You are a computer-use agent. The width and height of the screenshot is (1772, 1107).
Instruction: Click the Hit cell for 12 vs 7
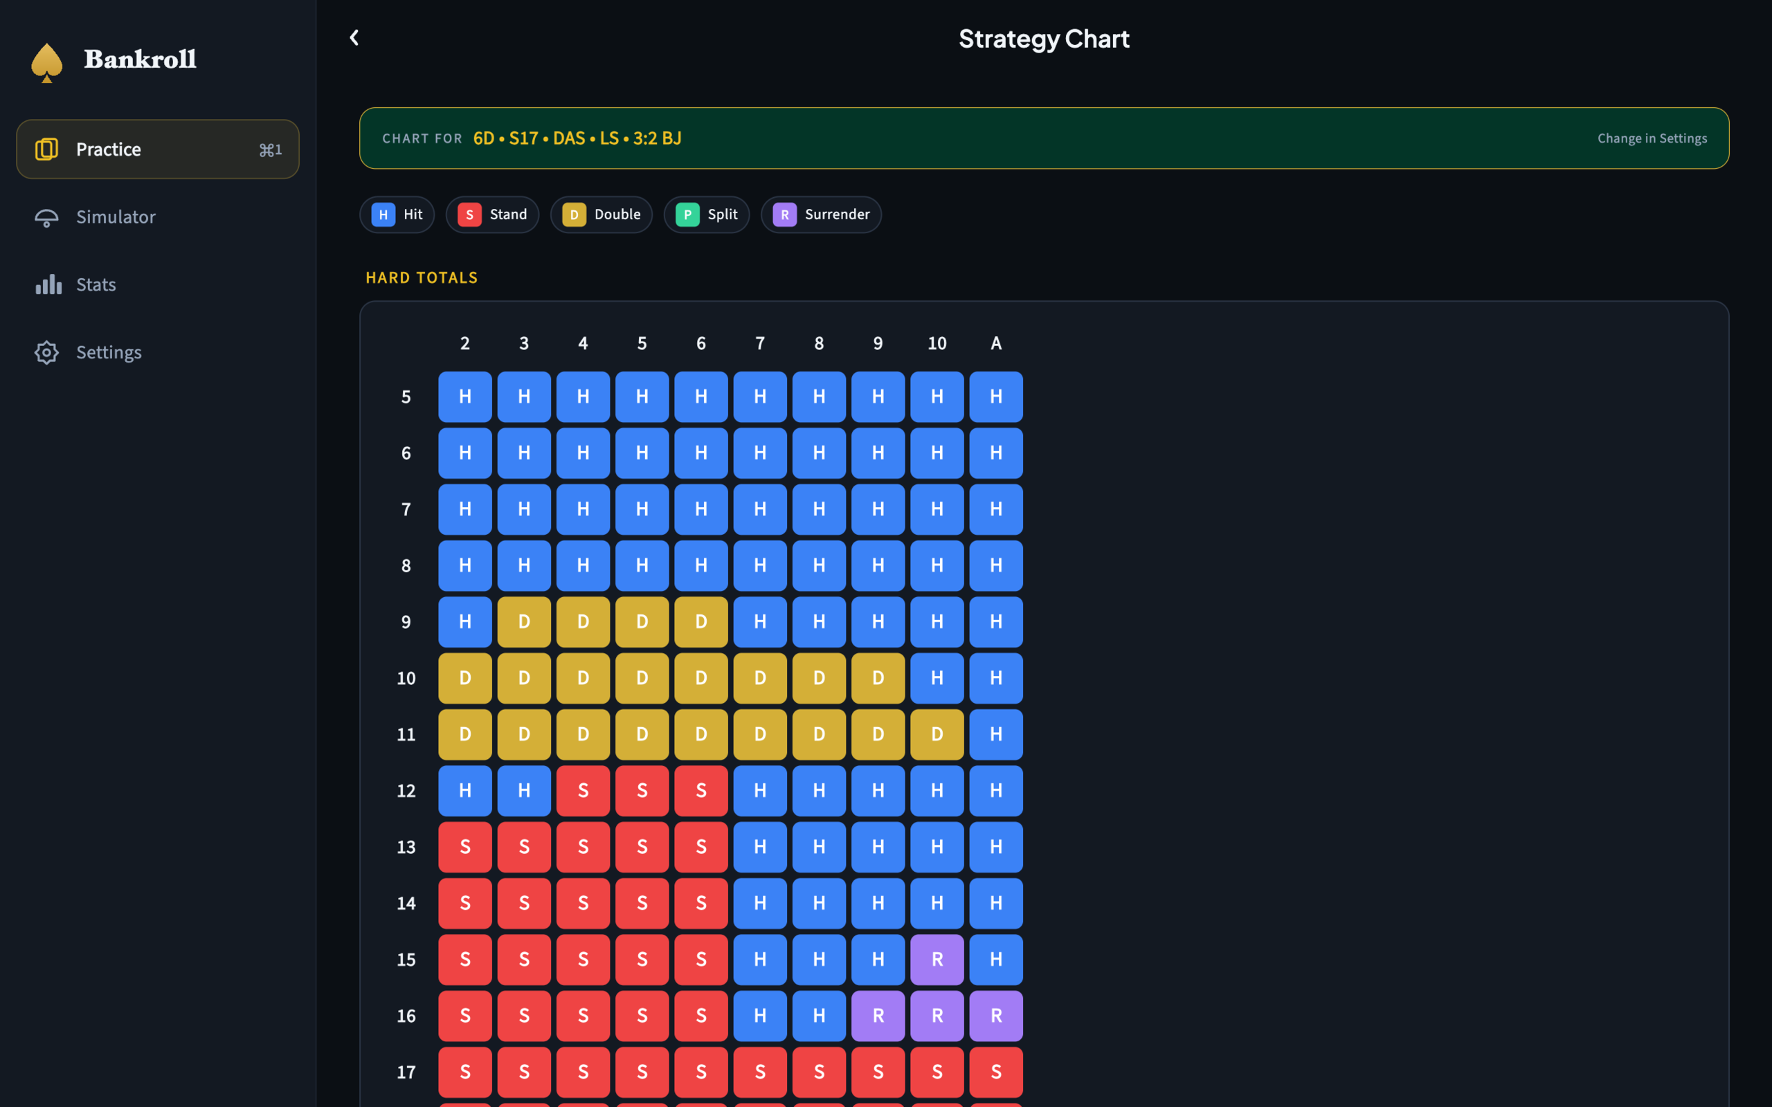760,792
